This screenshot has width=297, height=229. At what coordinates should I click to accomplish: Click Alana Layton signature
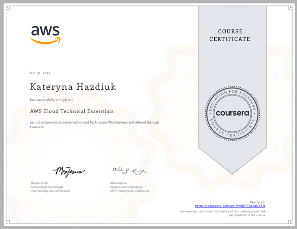click(133, 171)
